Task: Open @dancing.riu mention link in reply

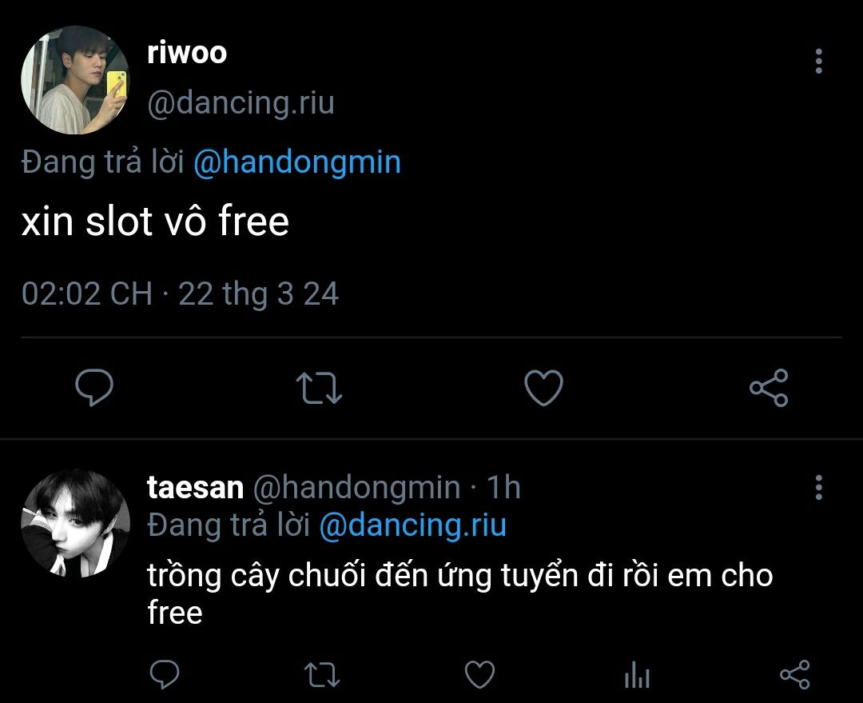Action: [x=413, y=525]
